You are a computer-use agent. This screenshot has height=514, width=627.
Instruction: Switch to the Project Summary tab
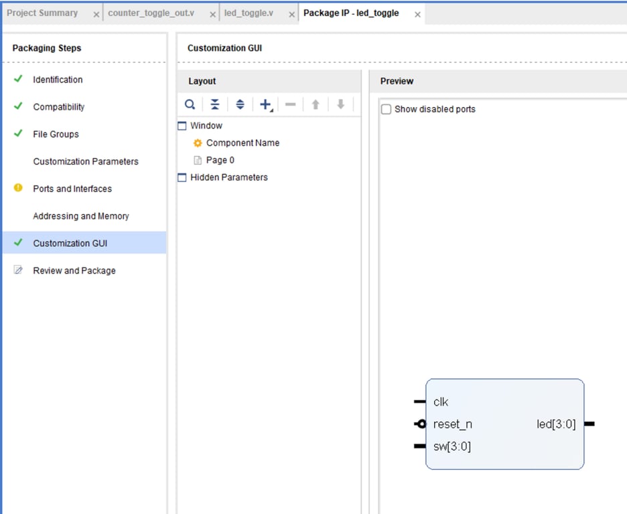pos(42,13)
